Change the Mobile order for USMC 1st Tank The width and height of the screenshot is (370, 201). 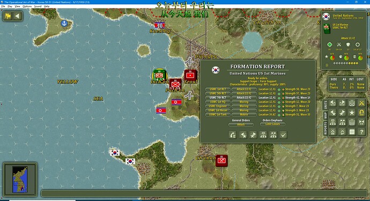[244, 114]
